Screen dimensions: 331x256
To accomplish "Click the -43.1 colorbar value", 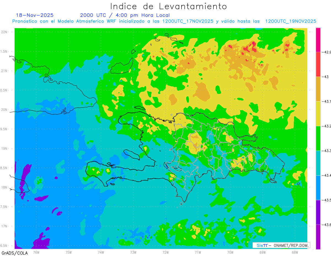I will pyautogui.click(x=327, y=101).
